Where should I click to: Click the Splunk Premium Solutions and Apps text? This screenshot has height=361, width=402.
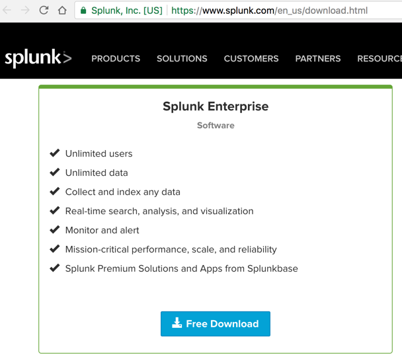(x=181, y=268)
